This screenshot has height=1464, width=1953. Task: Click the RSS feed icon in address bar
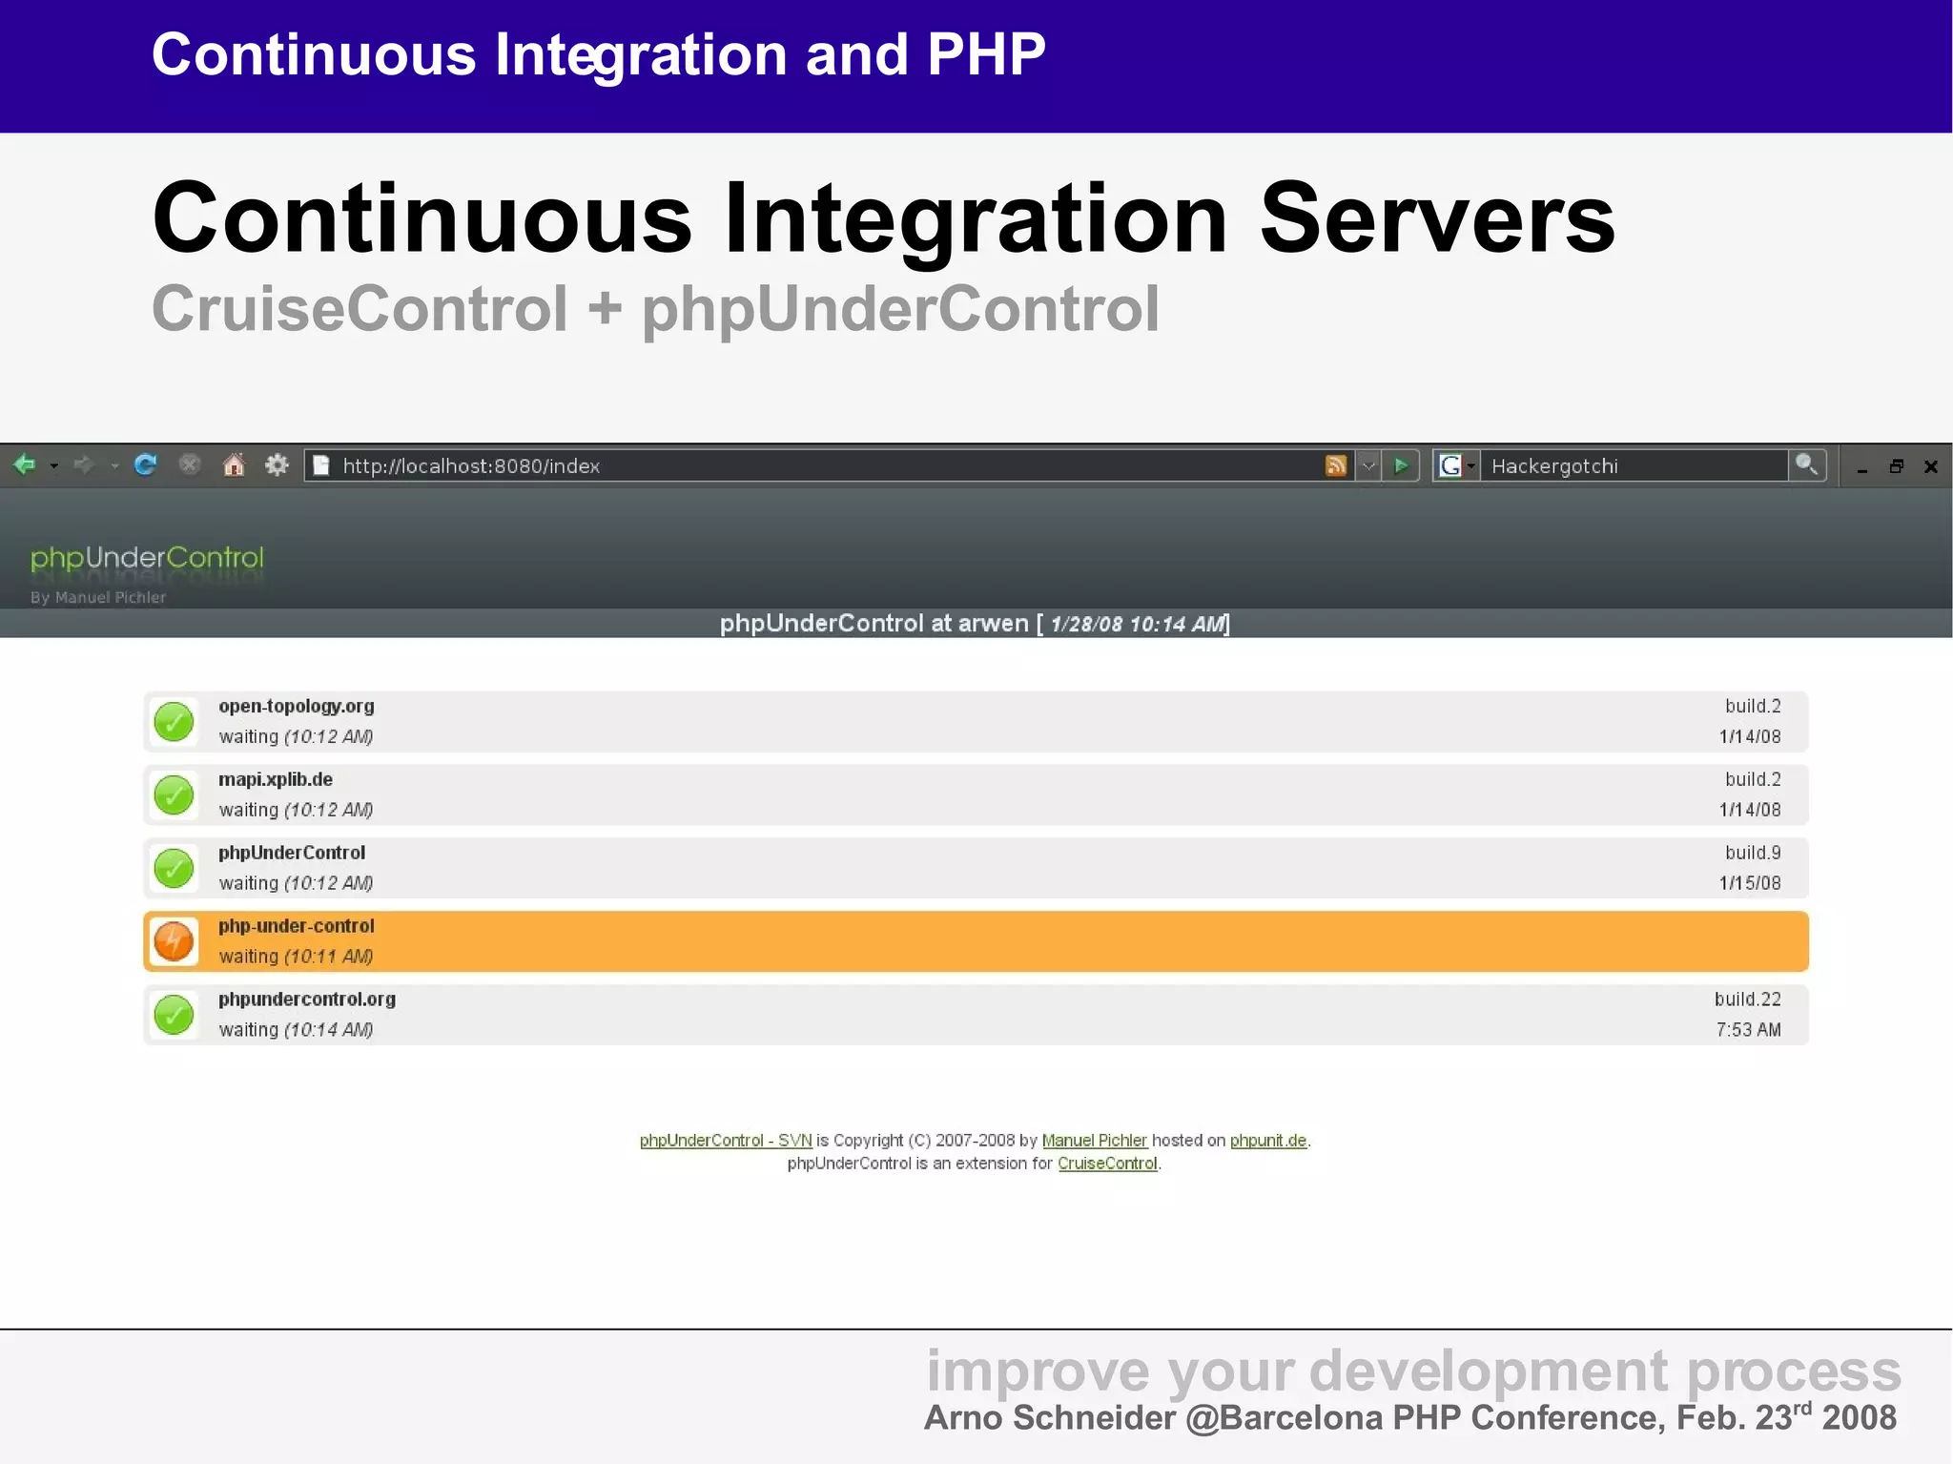point(1336,465)
